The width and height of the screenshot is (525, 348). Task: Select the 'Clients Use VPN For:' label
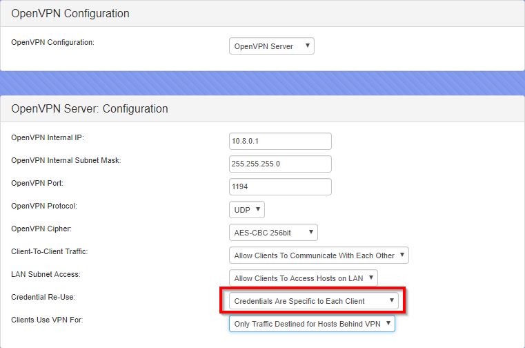(x=47, y=320)
